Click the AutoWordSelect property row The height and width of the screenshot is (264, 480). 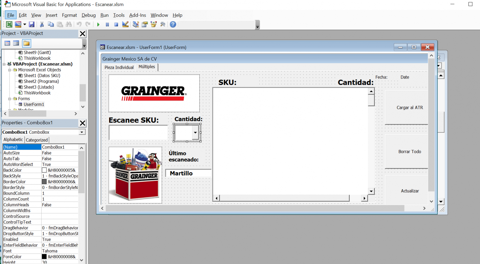click(41, 164)
